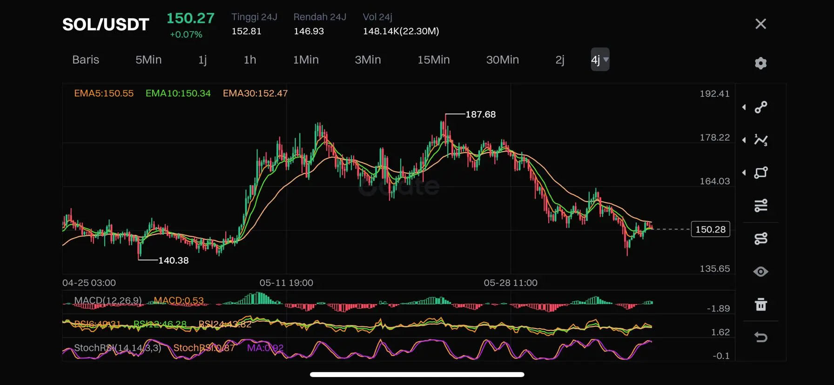Close the SOL/USDT chart view
Image resolution: width=834 pixels, height=385 pixels.
pyautogui.click(x=760, y=24)
